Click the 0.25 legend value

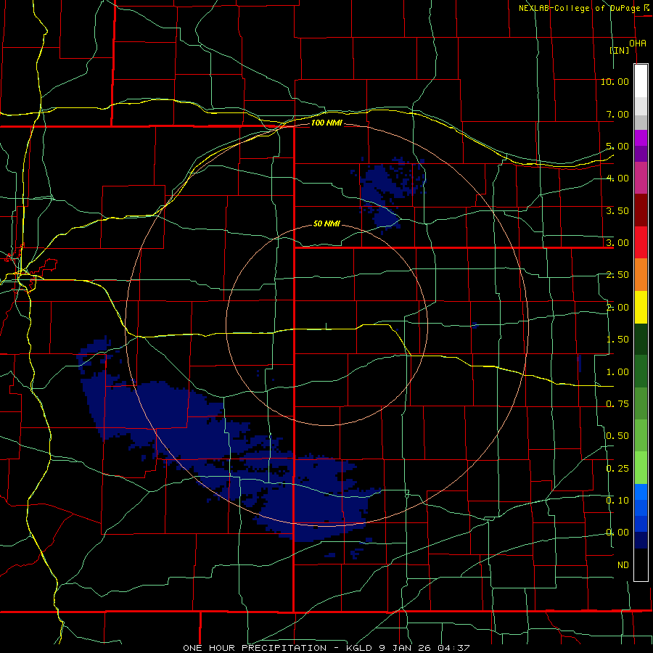(x=617, y=469)
